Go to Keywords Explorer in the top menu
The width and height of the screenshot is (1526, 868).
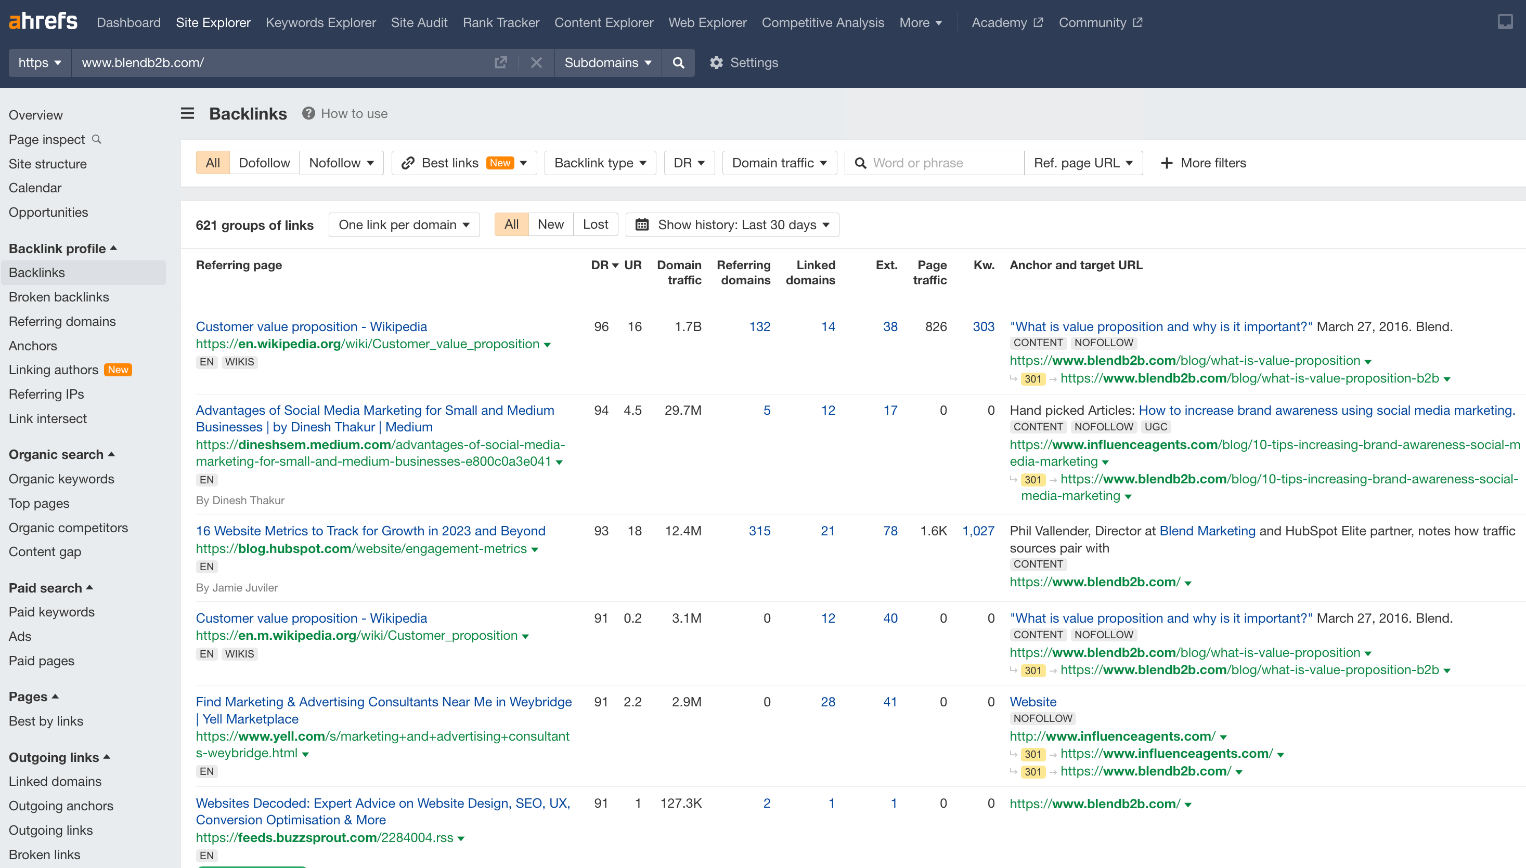(x=320, y=22)
